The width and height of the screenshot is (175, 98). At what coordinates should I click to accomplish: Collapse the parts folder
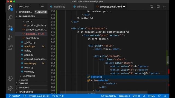tap(29, 21)
